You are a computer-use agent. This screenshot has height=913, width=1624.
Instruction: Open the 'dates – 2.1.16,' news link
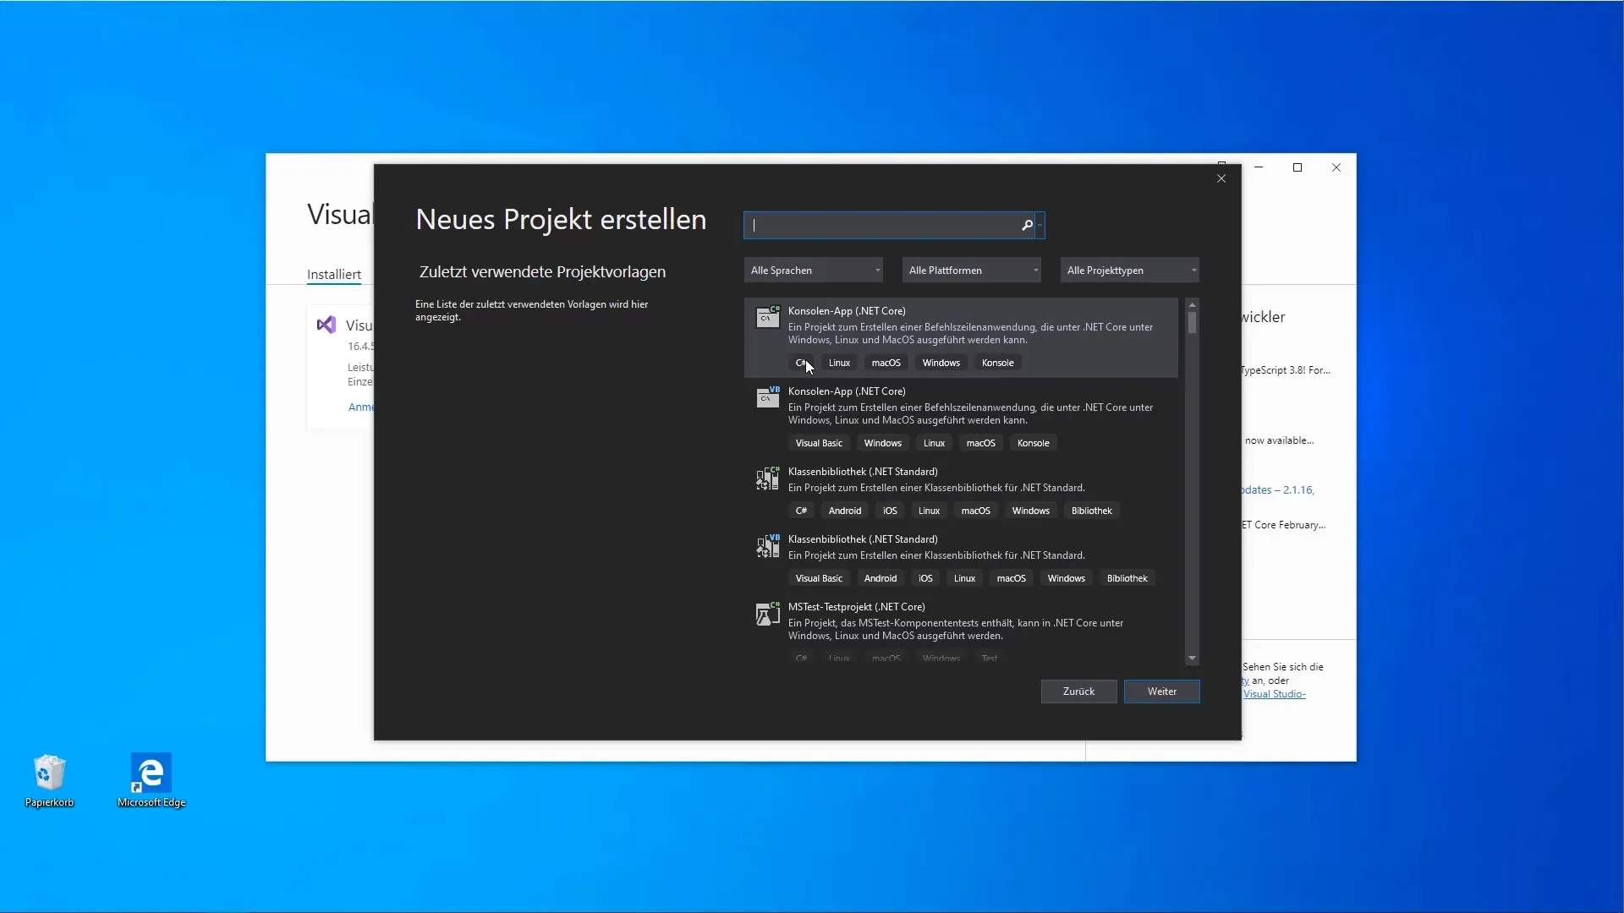[1277, 490]
